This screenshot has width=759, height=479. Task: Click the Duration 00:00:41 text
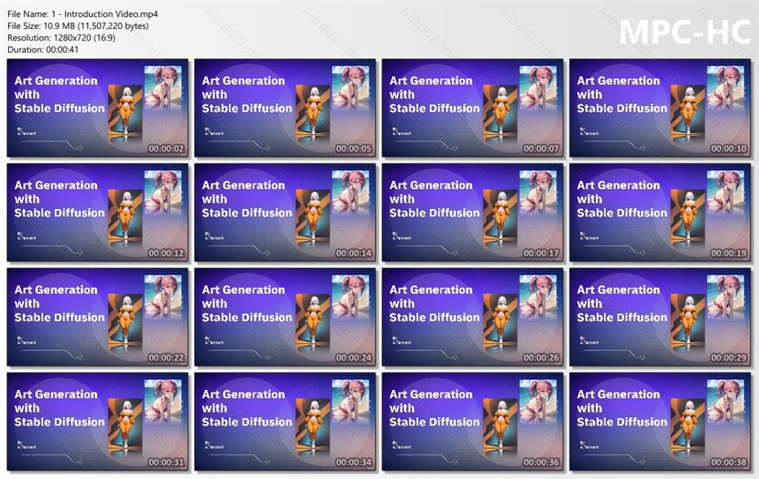click(x=42, y=49)
